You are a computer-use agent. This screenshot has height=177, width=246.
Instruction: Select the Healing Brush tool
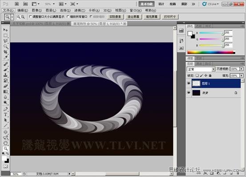pyautogui.click(x=5, y=64)
